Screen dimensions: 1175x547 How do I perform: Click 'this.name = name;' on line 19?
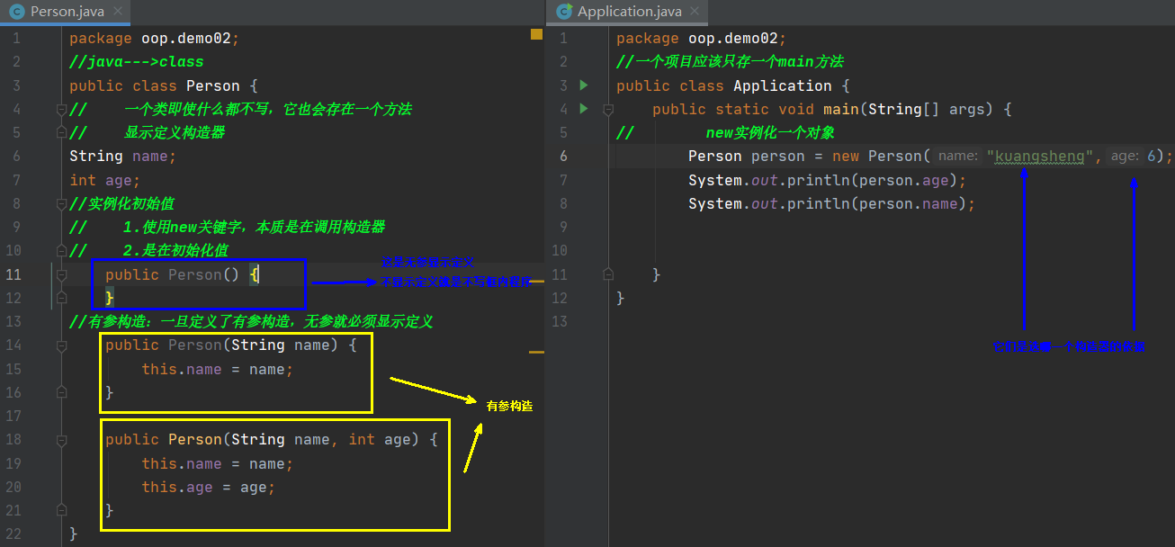click(218, 464)
